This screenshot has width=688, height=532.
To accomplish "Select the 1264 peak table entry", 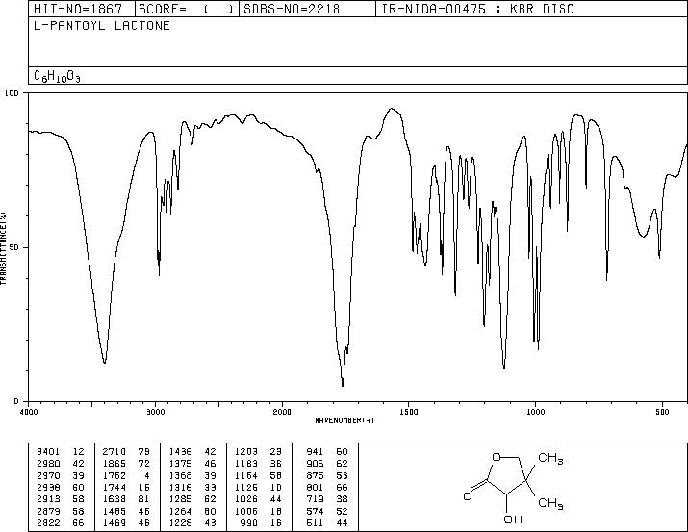I will [x=192, y=511].
